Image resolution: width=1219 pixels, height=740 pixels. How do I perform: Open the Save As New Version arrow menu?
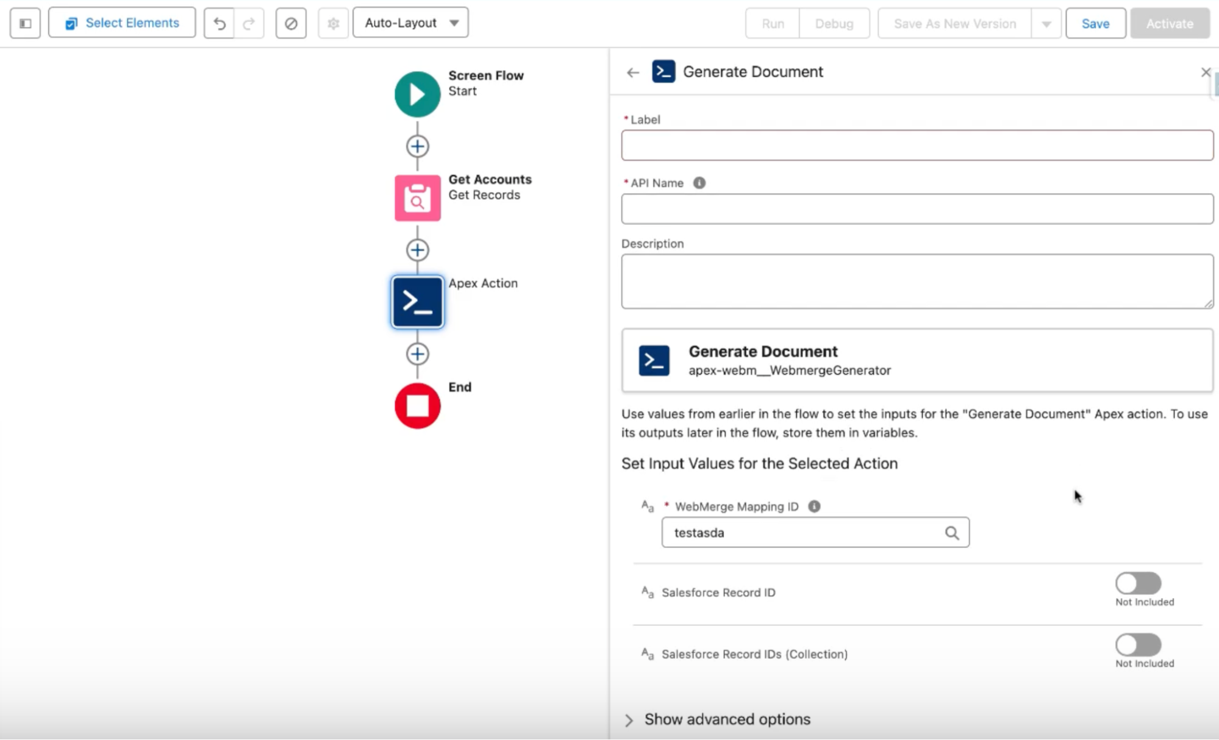pyautogui.click(x=1046, y=24)
